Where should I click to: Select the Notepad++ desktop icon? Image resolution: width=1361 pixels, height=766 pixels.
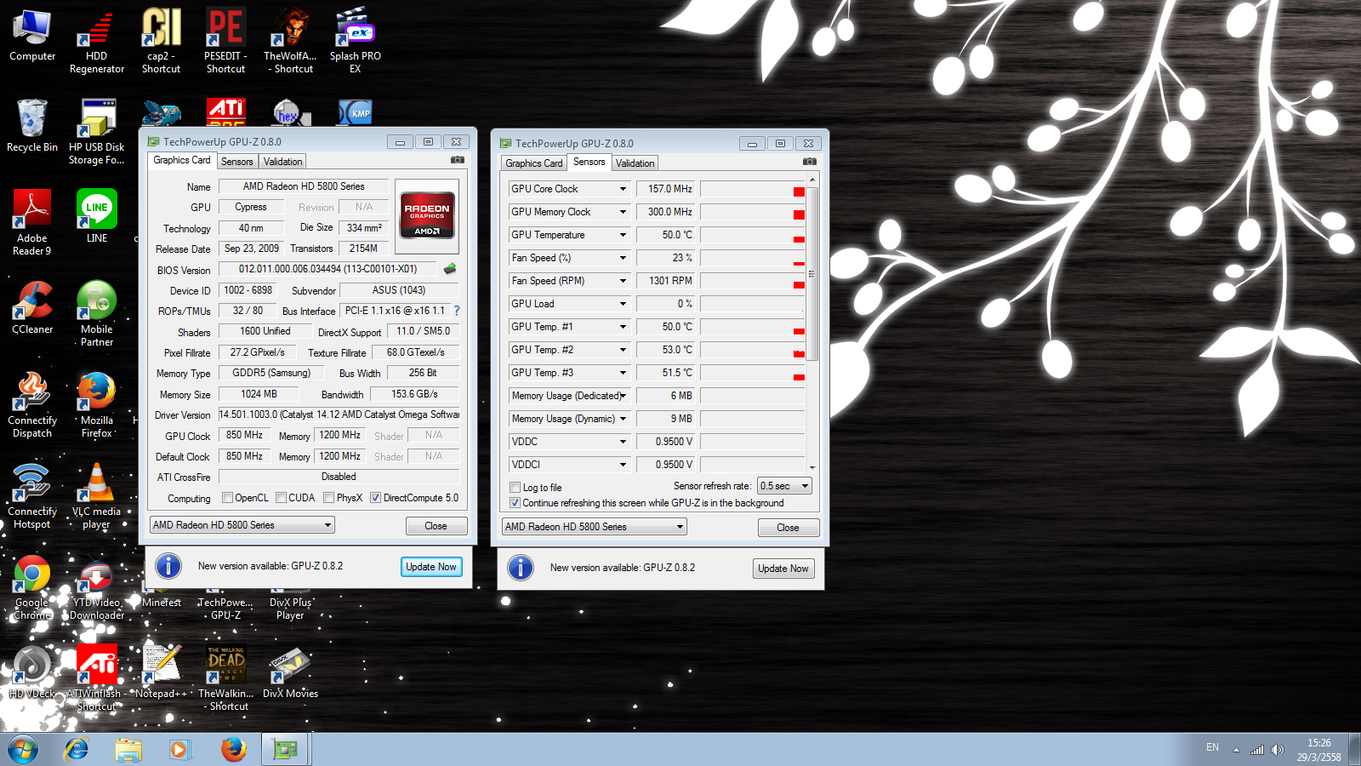coord(161,672)
